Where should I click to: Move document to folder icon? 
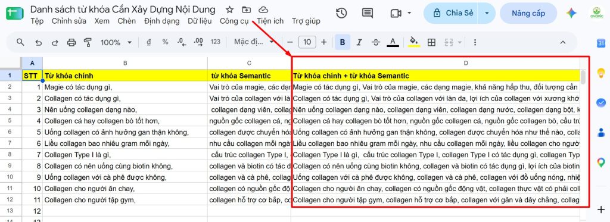pos(246,10)
